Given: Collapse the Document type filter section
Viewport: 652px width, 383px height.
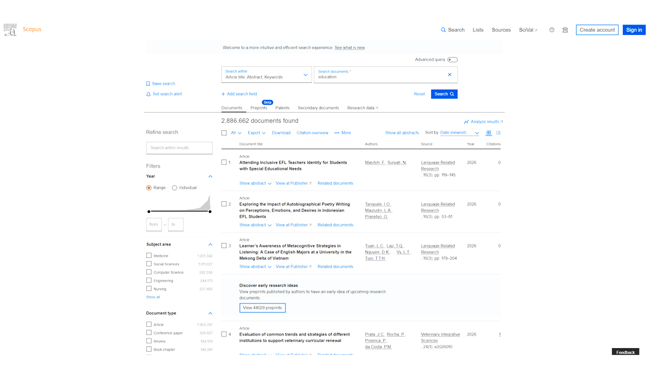Looking at the screenshot, I should click(210, 314).
